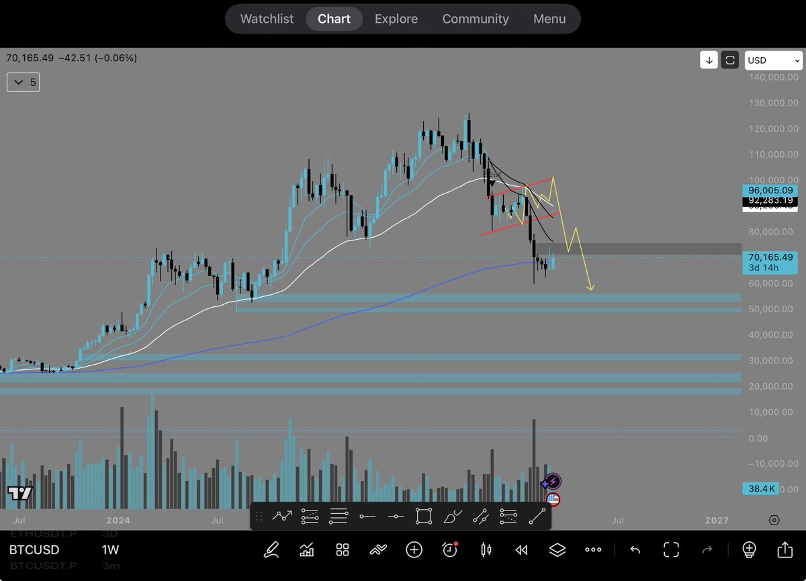Redo action with forward arrow

click(x=707, y=549)
